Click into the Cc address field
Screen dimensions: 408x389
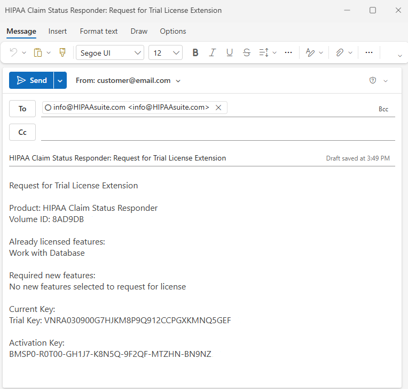tap(218, 132)
